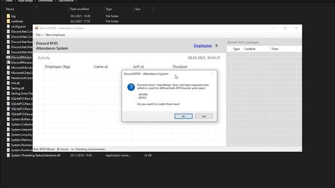This screenshot has width=335, height=188.
Task: Click the SQLitePCLRaw.c file icon
Action: point(8,103)
